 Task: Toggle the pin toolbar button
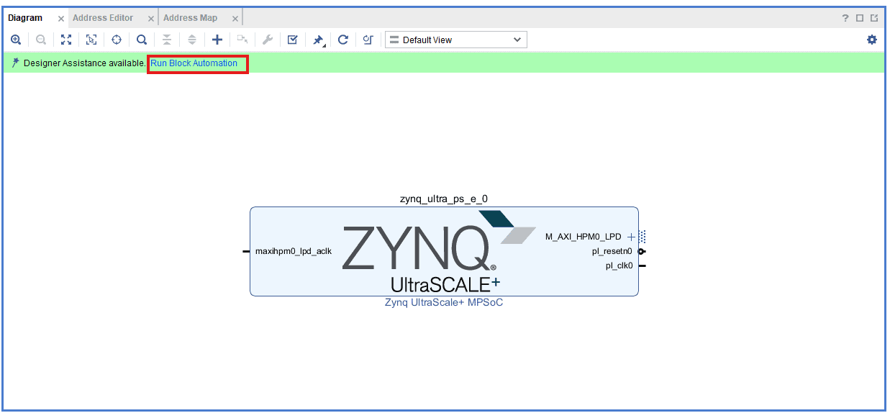(317, 40)
